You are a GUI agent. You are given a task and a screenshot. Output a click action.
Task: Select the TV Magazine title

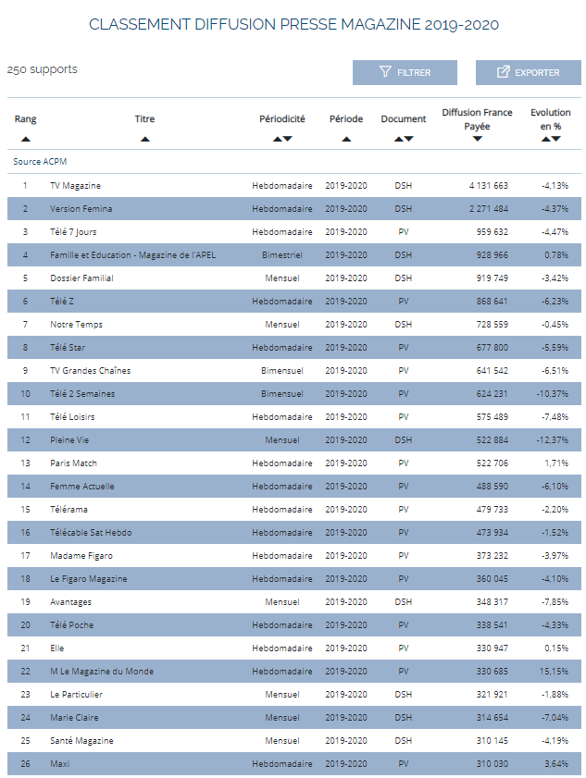click(x=76, y=186)
